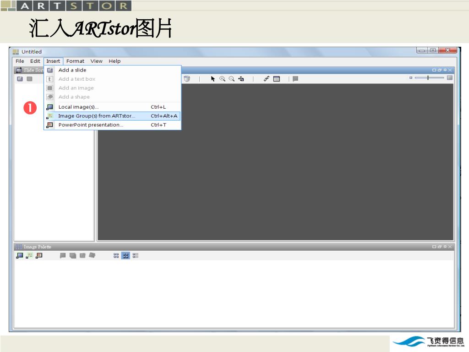Viewport: 469px width, 352px height.
Task: Click the link tool icon in editor toolbar
Action: (266, 79)
